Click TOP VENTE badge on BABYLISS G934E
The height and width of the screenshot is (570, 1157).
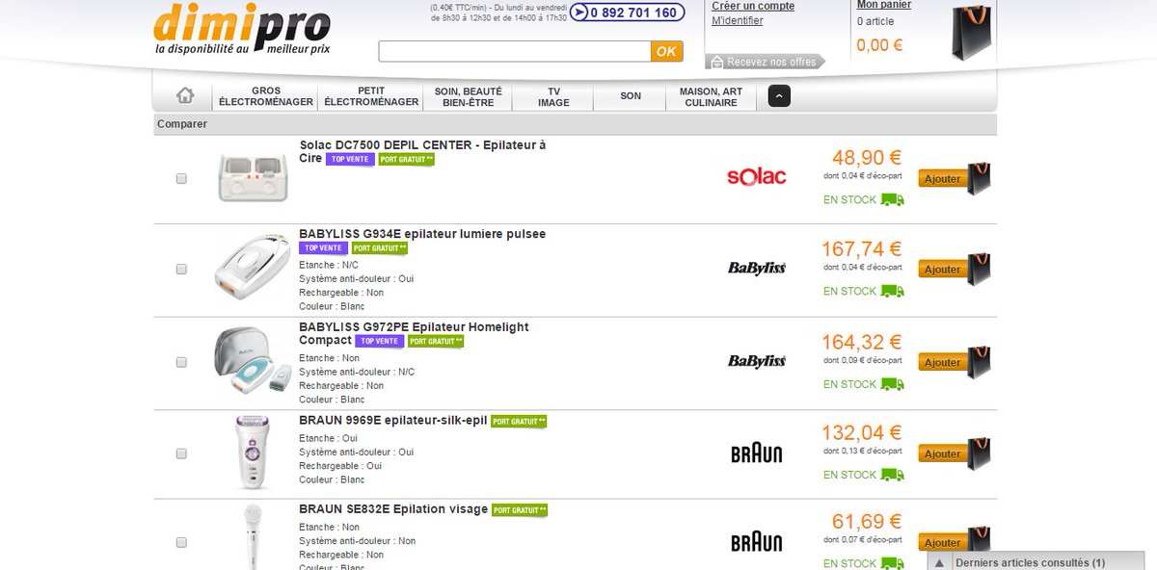pos(323,248)
